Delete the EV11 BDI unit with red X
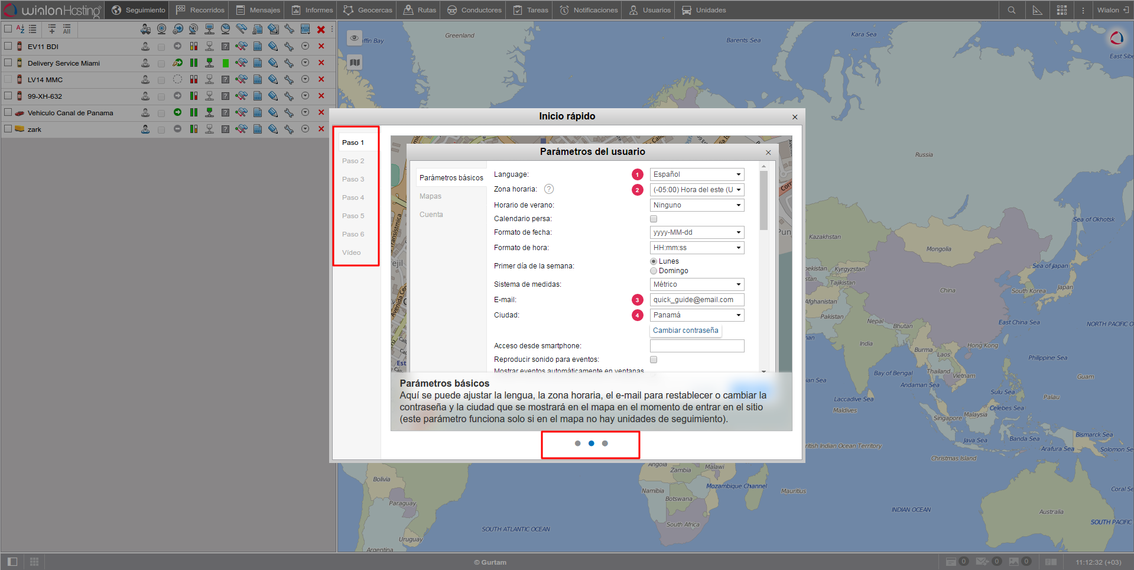Screen dimensions: 1134x570 321,46
